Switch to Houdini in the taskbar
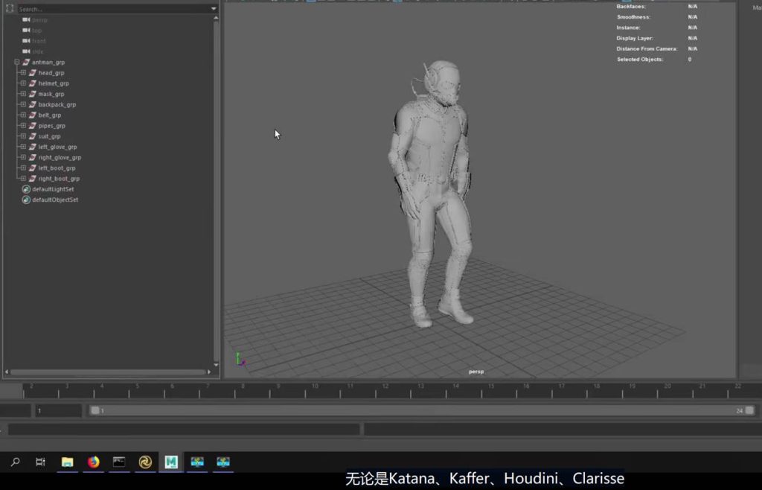This screenshot has height=490, width=762. [145, 462]
